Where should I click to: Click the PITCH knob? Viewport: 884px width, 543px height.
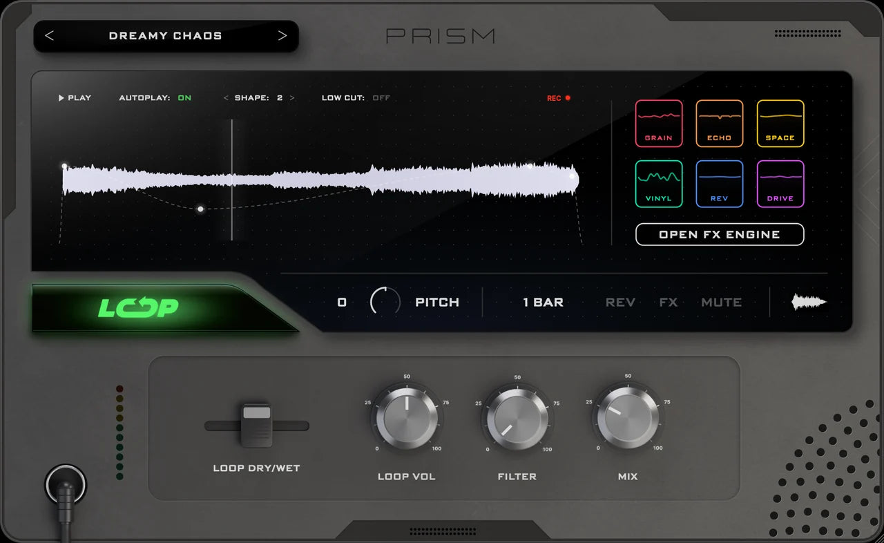pyautogui.click(x=385, y=302)
